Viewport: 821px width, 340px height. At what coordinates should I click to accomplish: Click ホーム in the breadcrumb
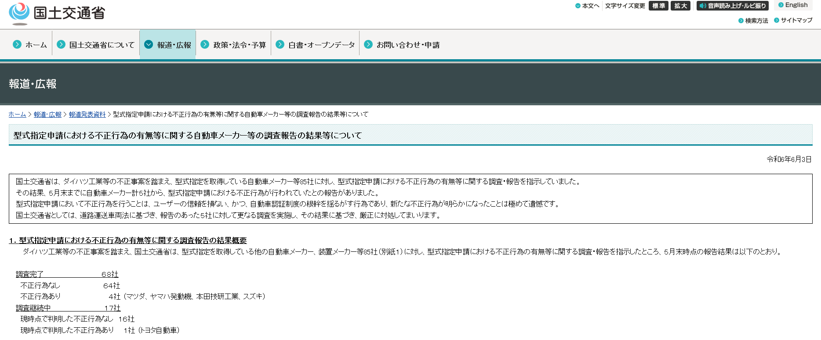tap(17, 115)
